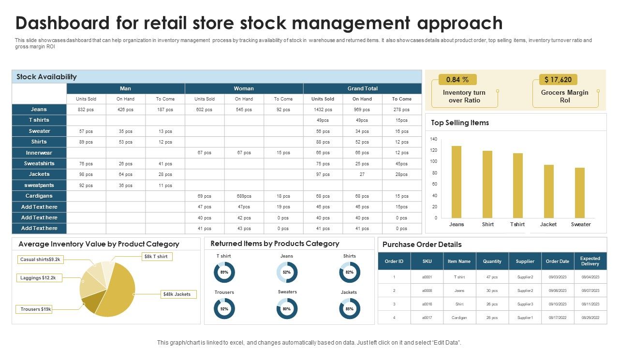Click the 'Quantity' column header
Viewport: 619px width, 348px height.
click(x=492, y=261)
